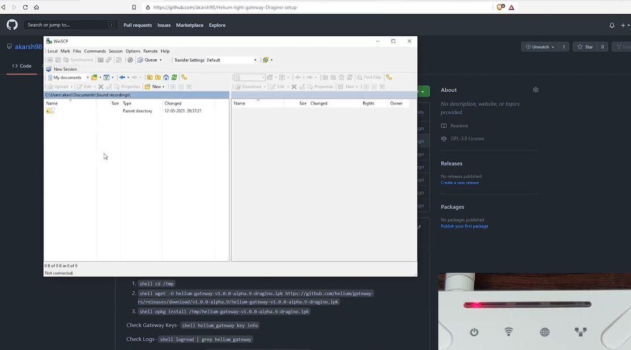Screen dimensions: 631x350
Task: Open the Session menu in WinSCP
Action: (x=116, y=51)
